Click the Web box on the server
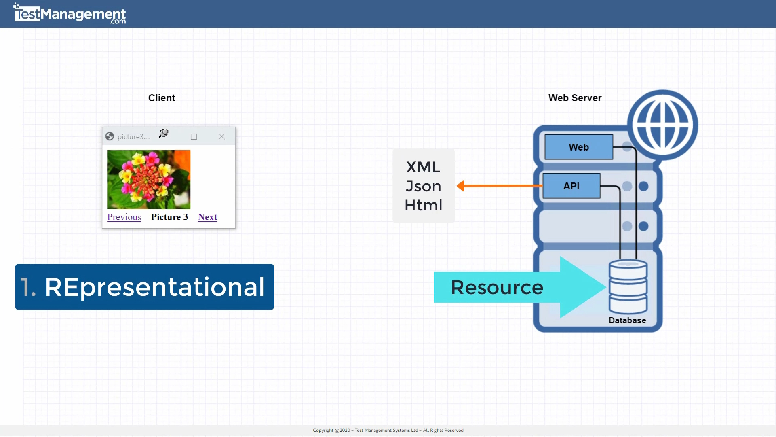The image size is (776, 437). pos(578,147)
